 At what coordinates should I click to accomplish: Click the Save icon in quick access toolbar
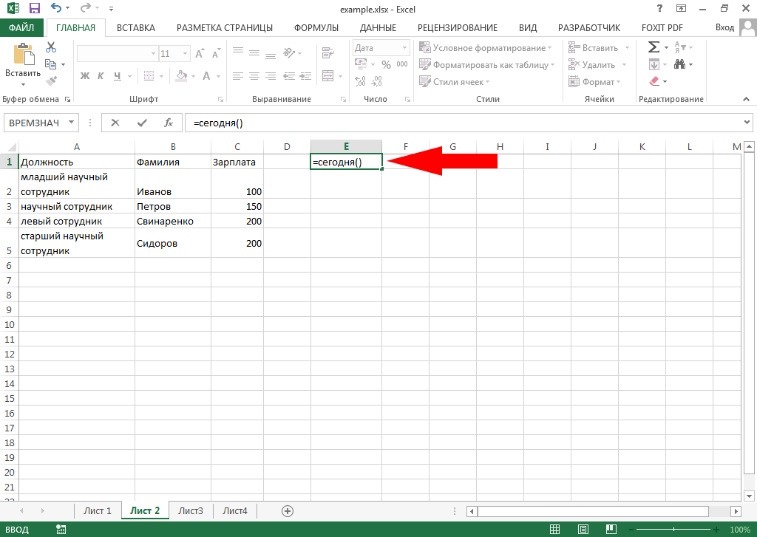coord(35,8)
